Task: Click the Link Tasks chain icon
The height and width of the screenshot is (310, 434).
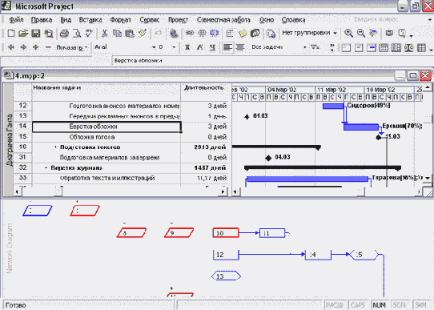Action: click(x=190, y=34)
